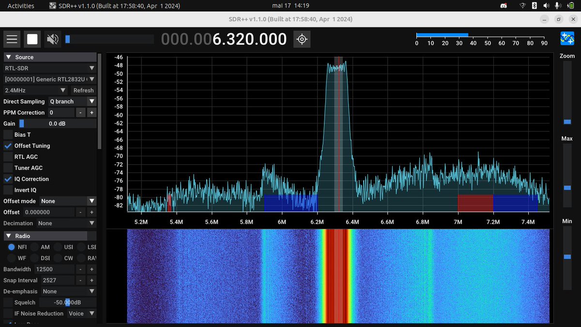The image size is (581, 327).
Task: Click the Refresh button
Action: click(83, 90)
